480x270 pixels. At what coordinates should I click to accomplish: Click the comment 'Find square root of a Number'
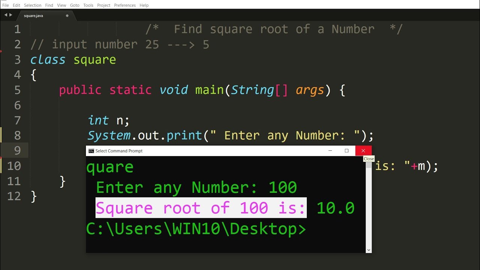[274, 29]
